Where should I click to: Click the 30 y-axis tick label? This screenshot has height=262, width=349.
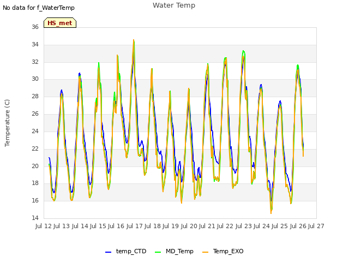coord(35,79)
